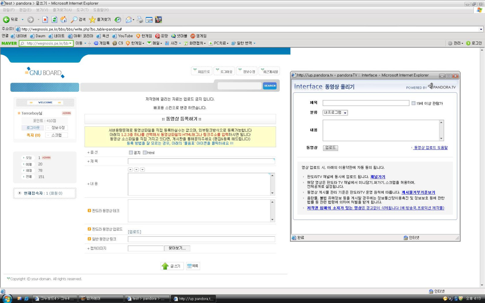Open the 보기(V) menu
The image size is (485, 303).
coord(42,10)
